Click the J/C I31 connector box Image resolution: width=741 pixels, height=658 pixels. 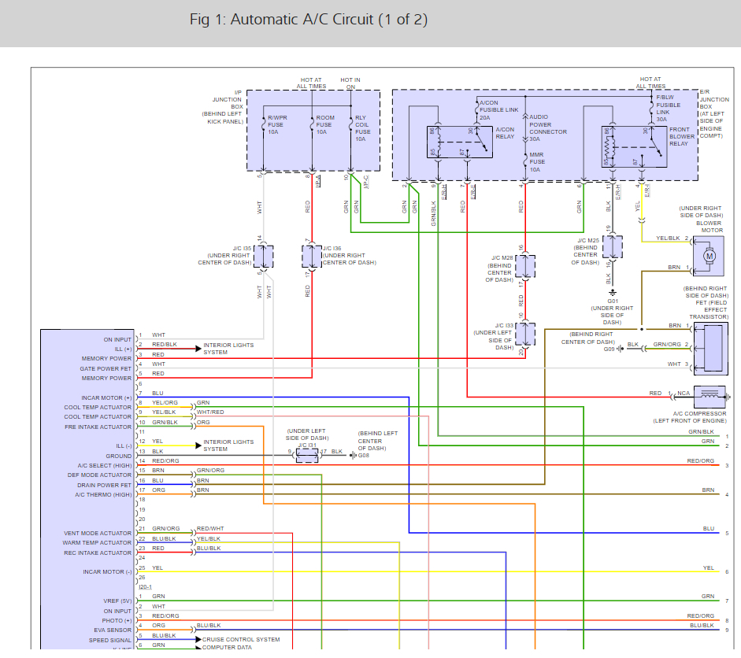tap(307, 456)
